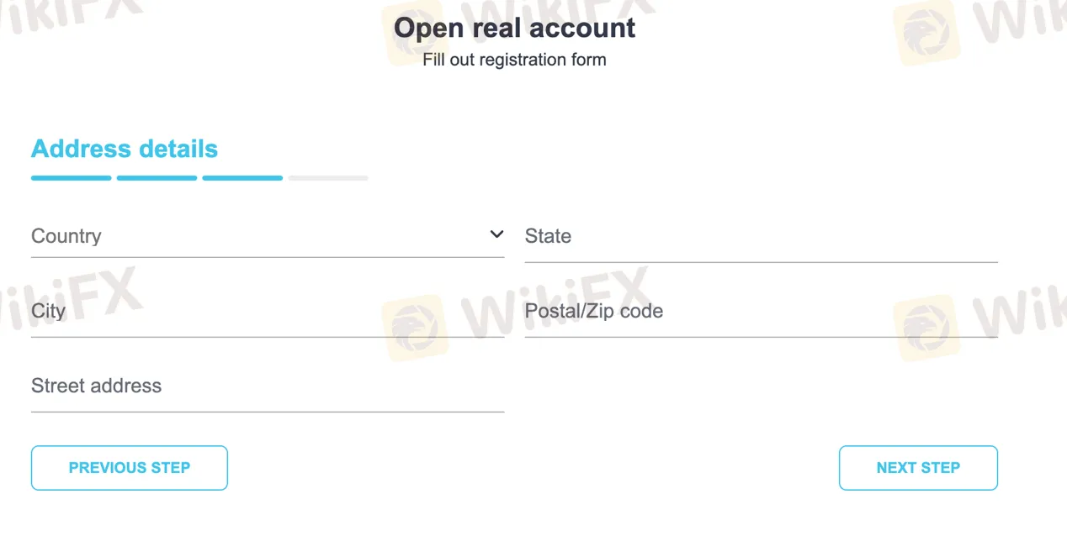Click the second progress bar segment

pyautogui.click(x=157, y=177)
